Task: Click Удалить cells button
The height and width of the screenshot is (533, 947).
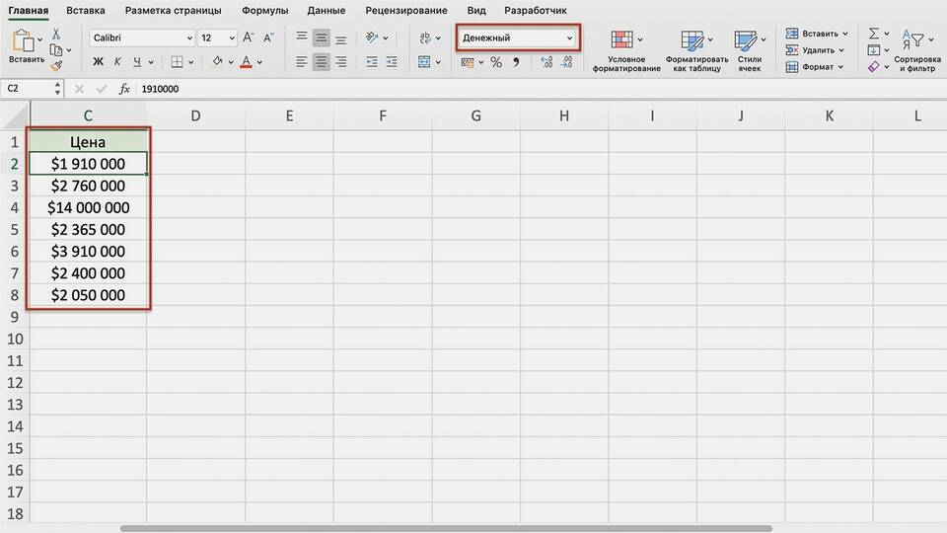Action: point(815,50)
